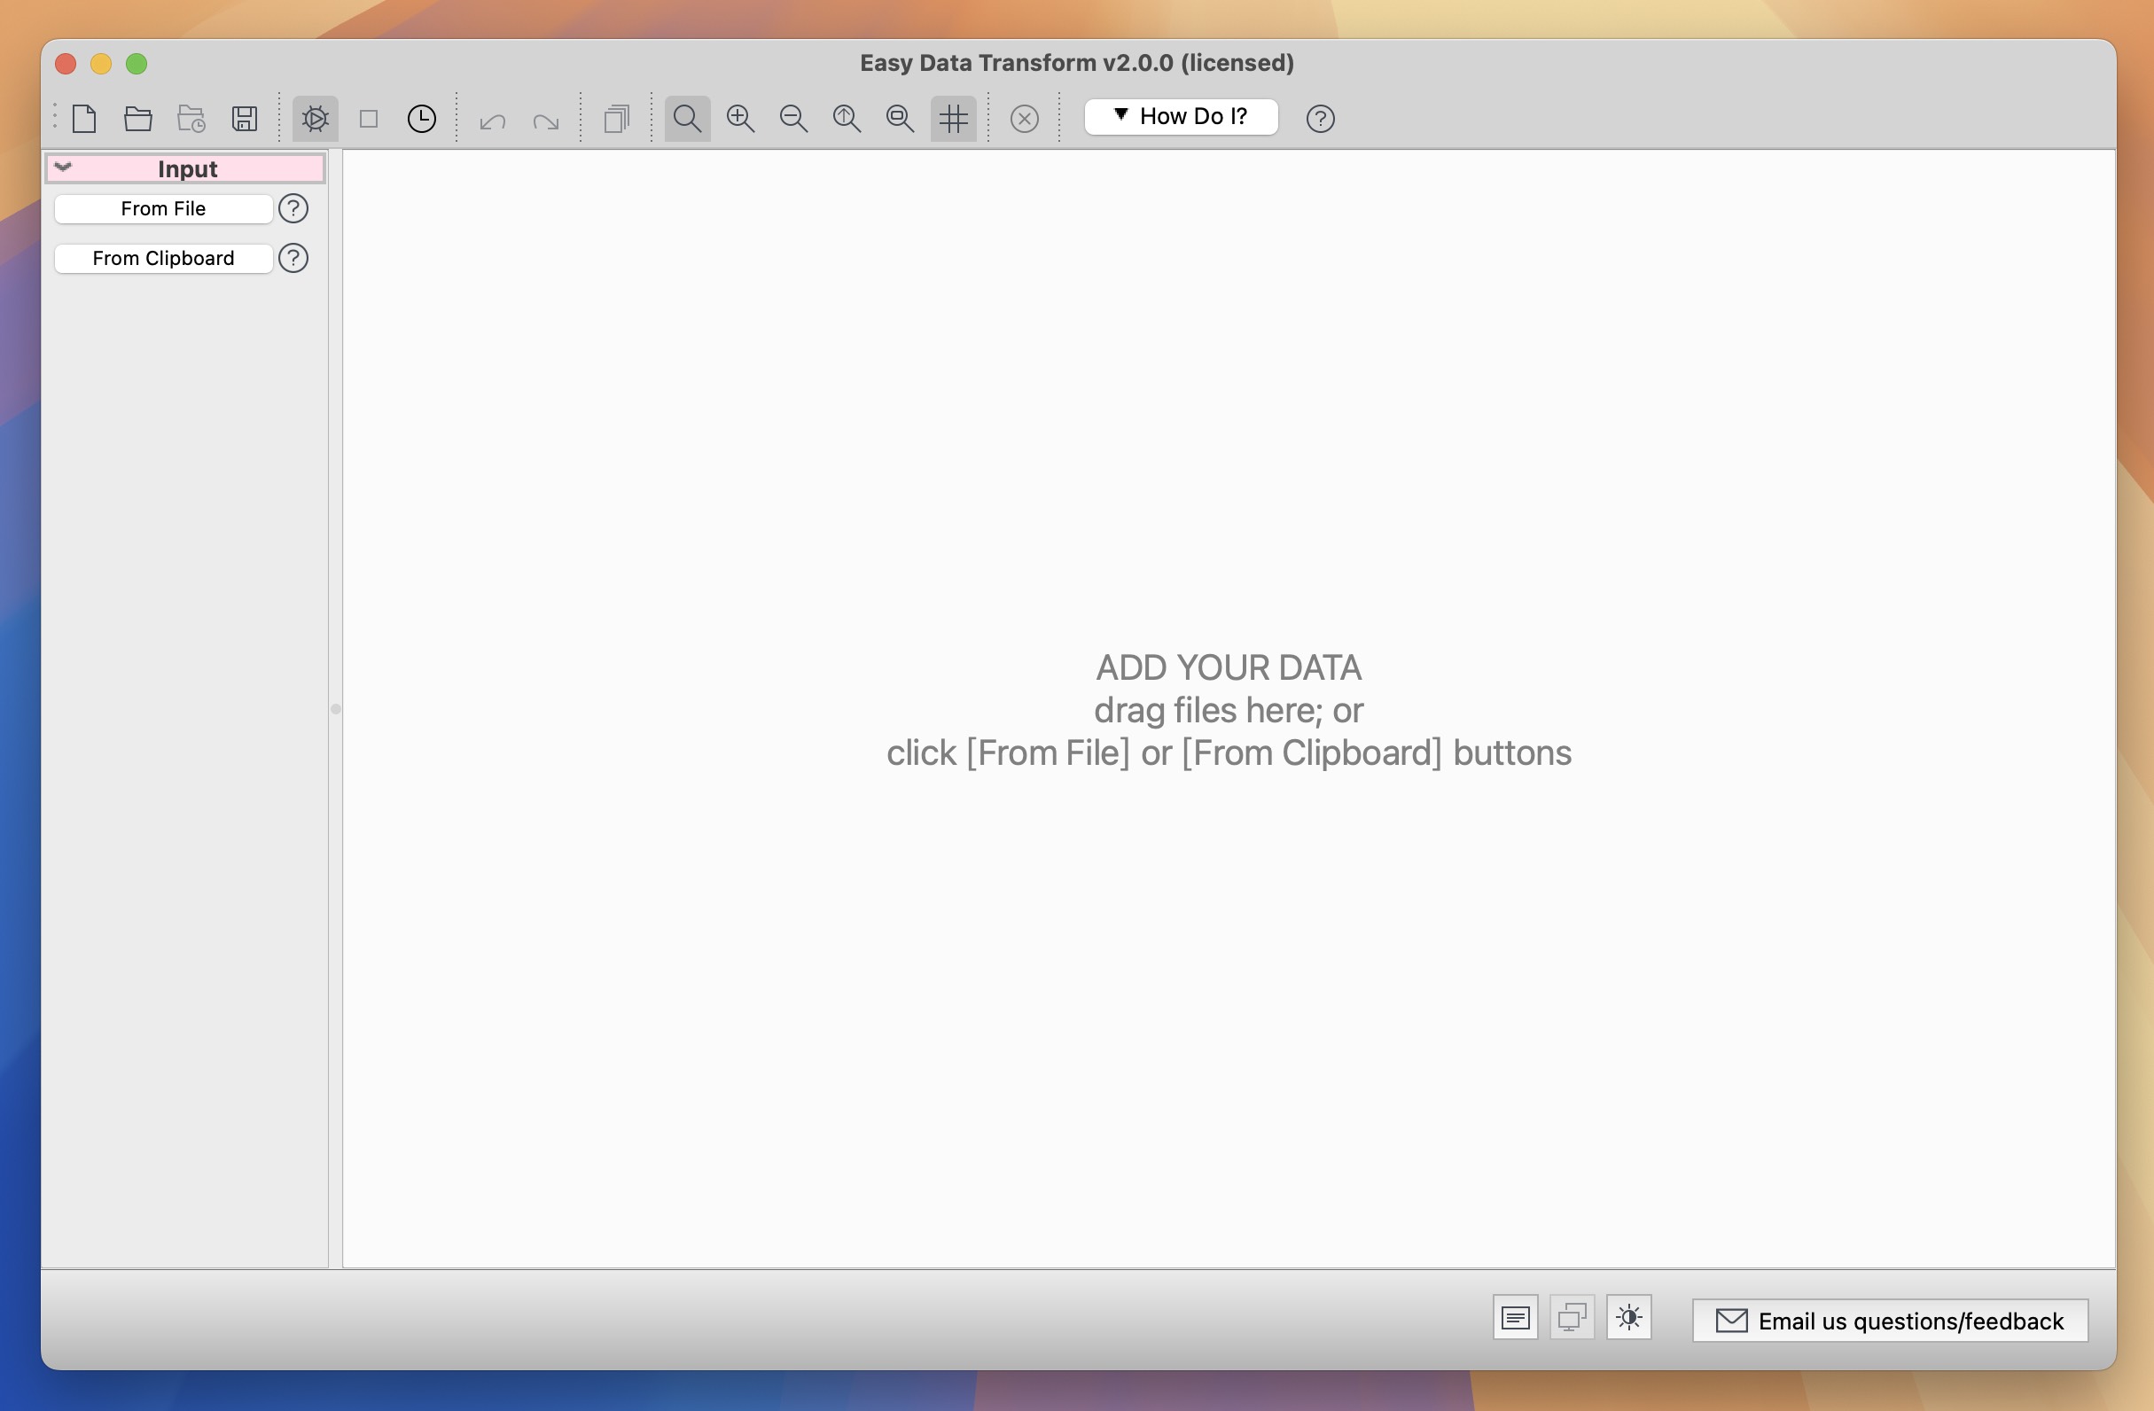The width and height of the screenshot is (2154, 1411).
Task: Click the text-lines icon in status bar
Action: 1516,1318
